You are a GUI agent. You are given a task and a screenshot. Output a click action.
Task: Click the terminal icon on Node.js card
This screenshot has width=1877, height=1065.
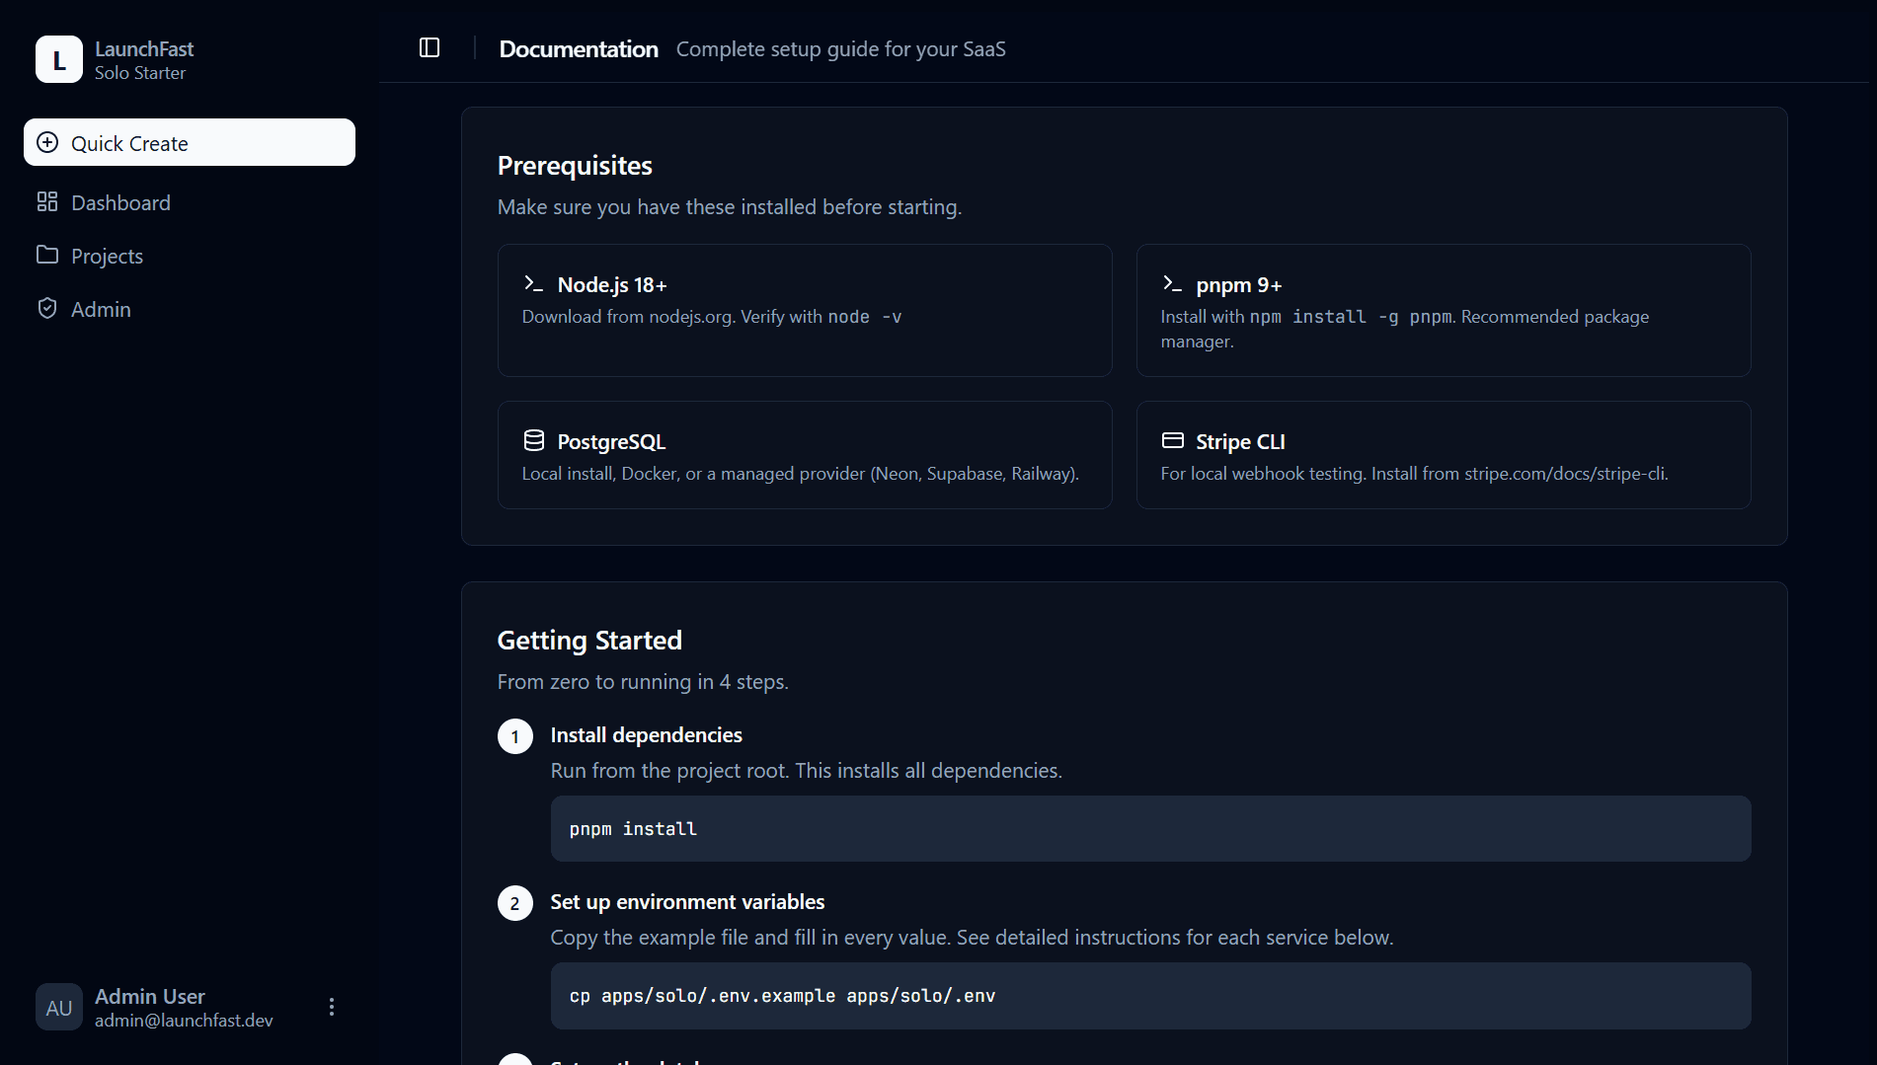pos(533,283)
